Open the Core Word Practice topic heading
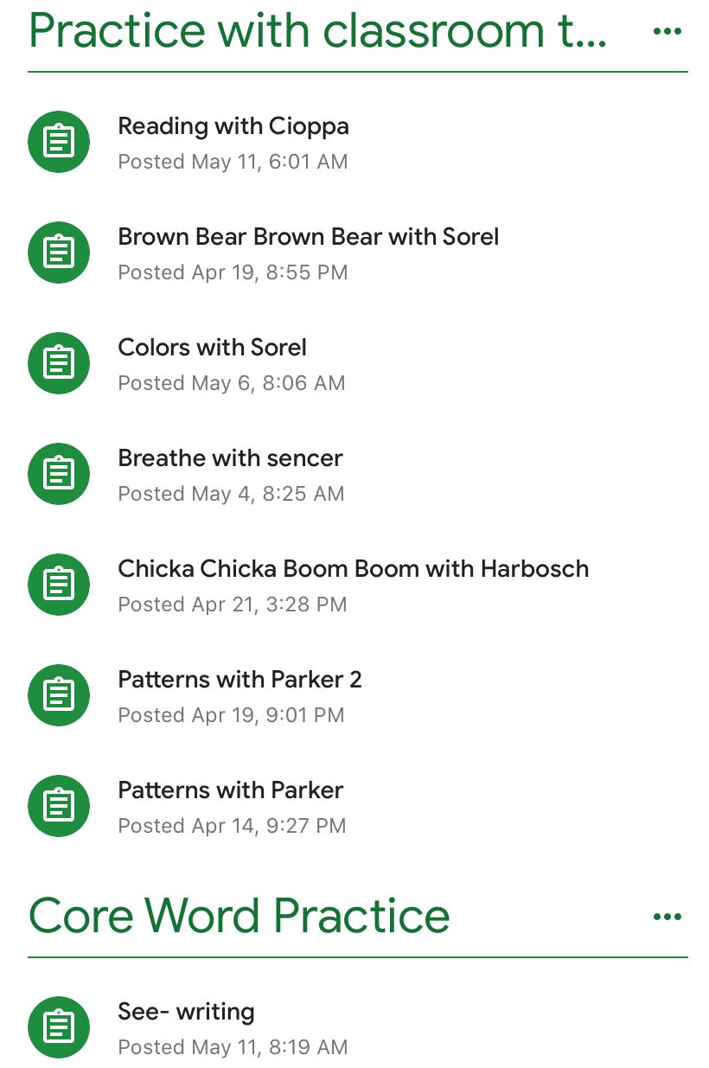 [x=240, y=916]
